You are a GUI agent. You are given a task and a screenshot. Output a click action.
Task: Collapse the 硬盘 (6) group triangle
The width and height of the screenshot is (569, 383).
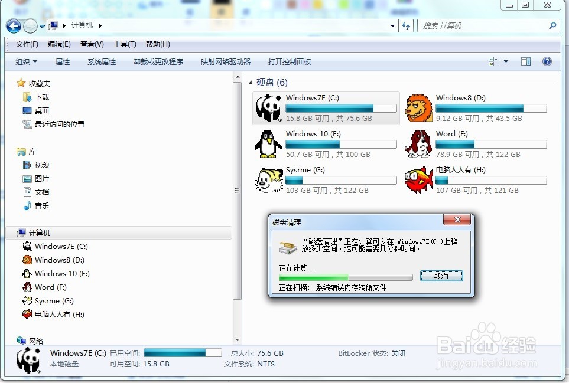(251, 83)
